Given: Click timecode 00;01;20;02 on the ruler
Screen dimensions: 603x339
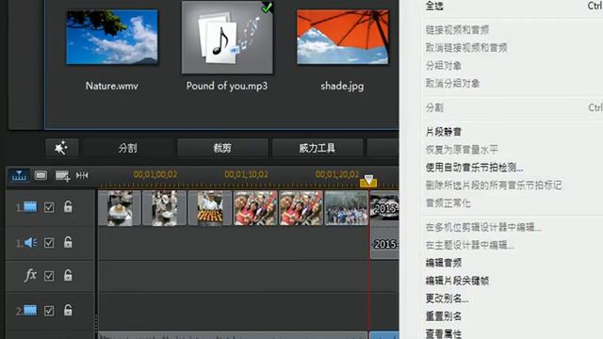Looking at the screenshot, I should [x=337, y=174].
